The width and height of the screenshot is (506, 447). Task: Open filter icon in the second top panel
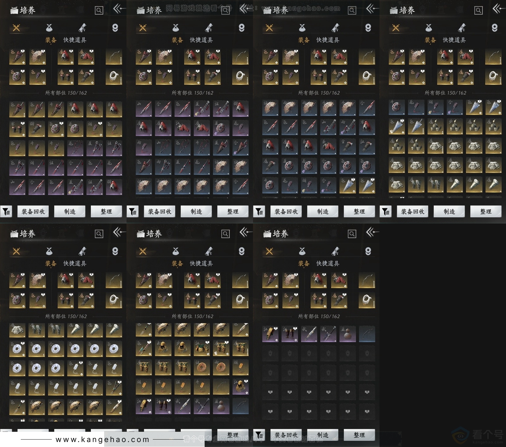pyautogui.click(x=132, y=212)
